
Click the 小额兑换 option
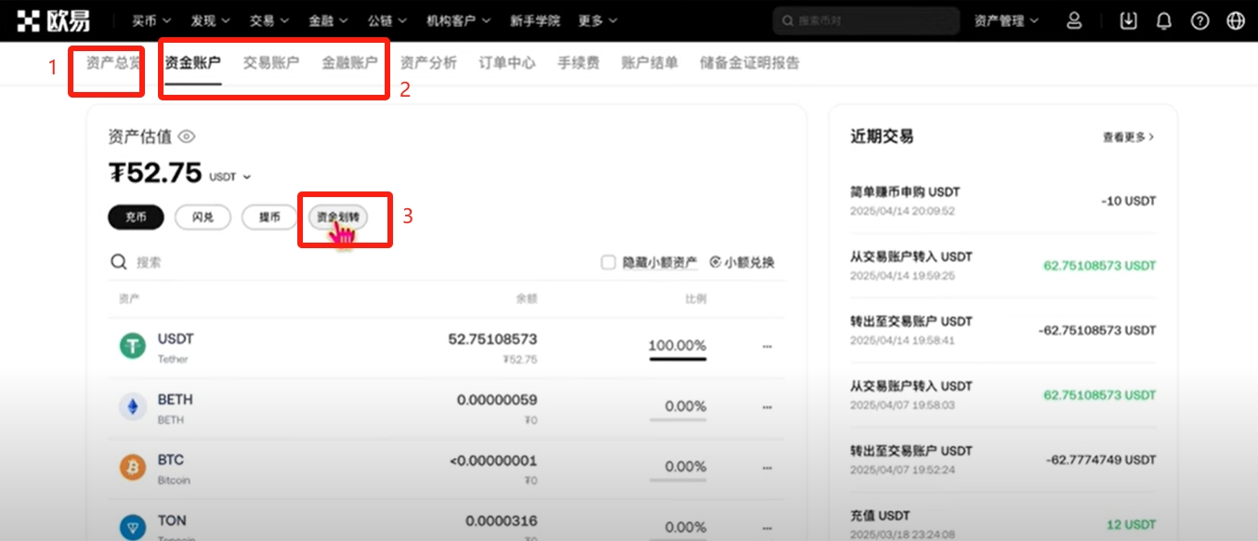pyautogui.click(x=741, y=262)
